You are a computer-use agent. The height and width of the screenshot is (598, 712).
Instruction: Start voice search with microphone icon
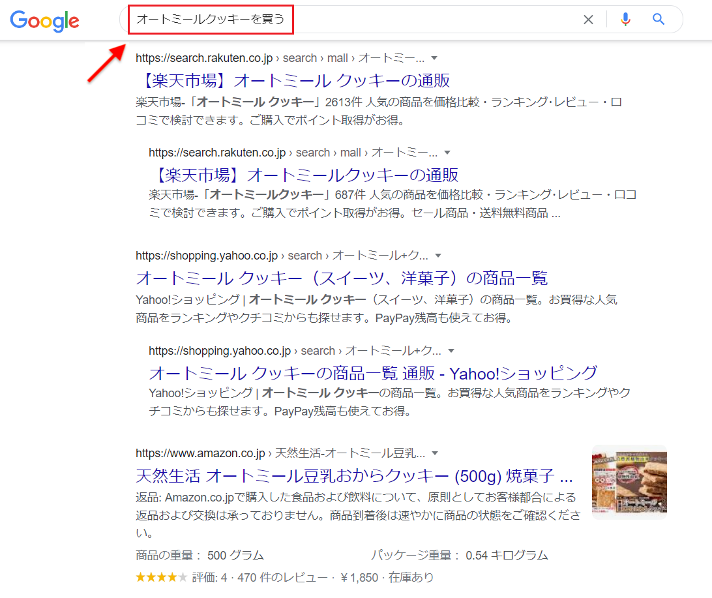(625, 19)
